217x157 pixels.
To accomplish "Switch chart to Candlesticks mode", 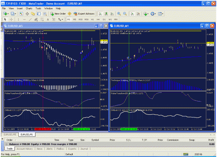I will click(x=106, y=14).
